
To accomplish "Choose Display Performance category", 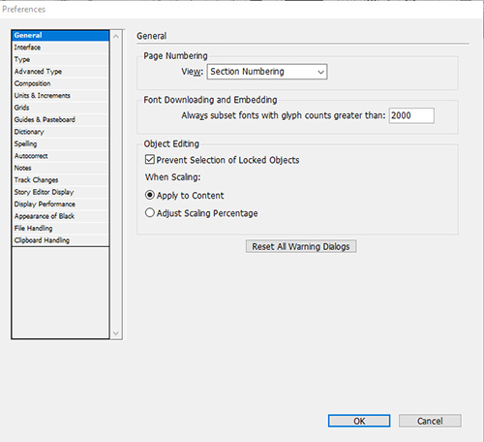I will [60, 205].
